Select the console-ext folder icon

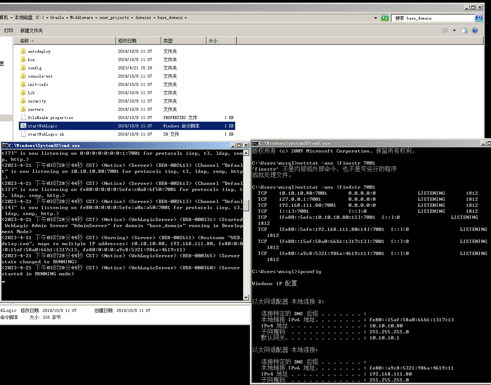tap(23, 76)
